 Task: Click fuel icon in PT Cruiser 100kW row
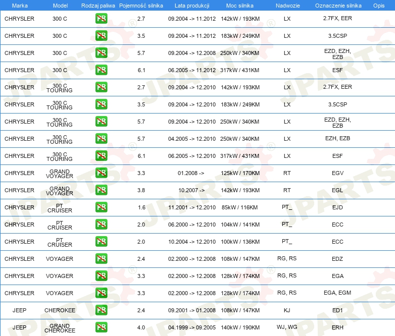[101, 241]
